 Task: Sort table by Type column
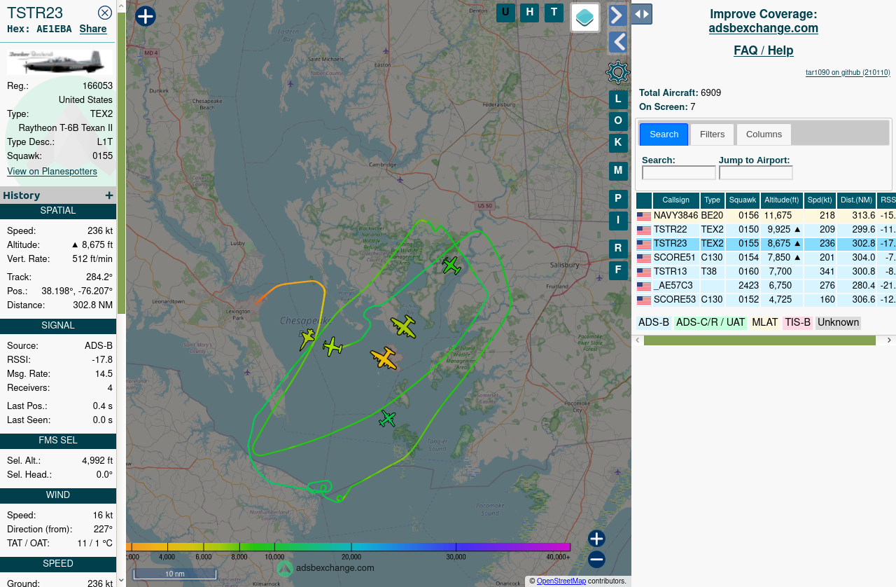(713, 200)
